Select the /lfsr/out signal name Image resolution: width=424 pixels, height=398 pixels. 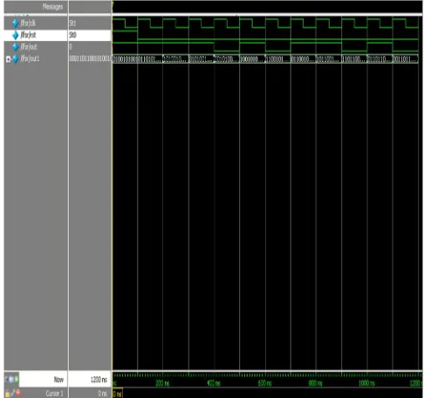[29, 47]
